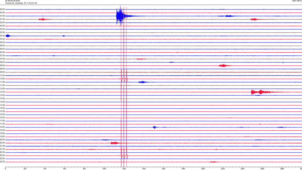
Task: Click the red event on the 20:30 trace
Action: coord(115,143)
